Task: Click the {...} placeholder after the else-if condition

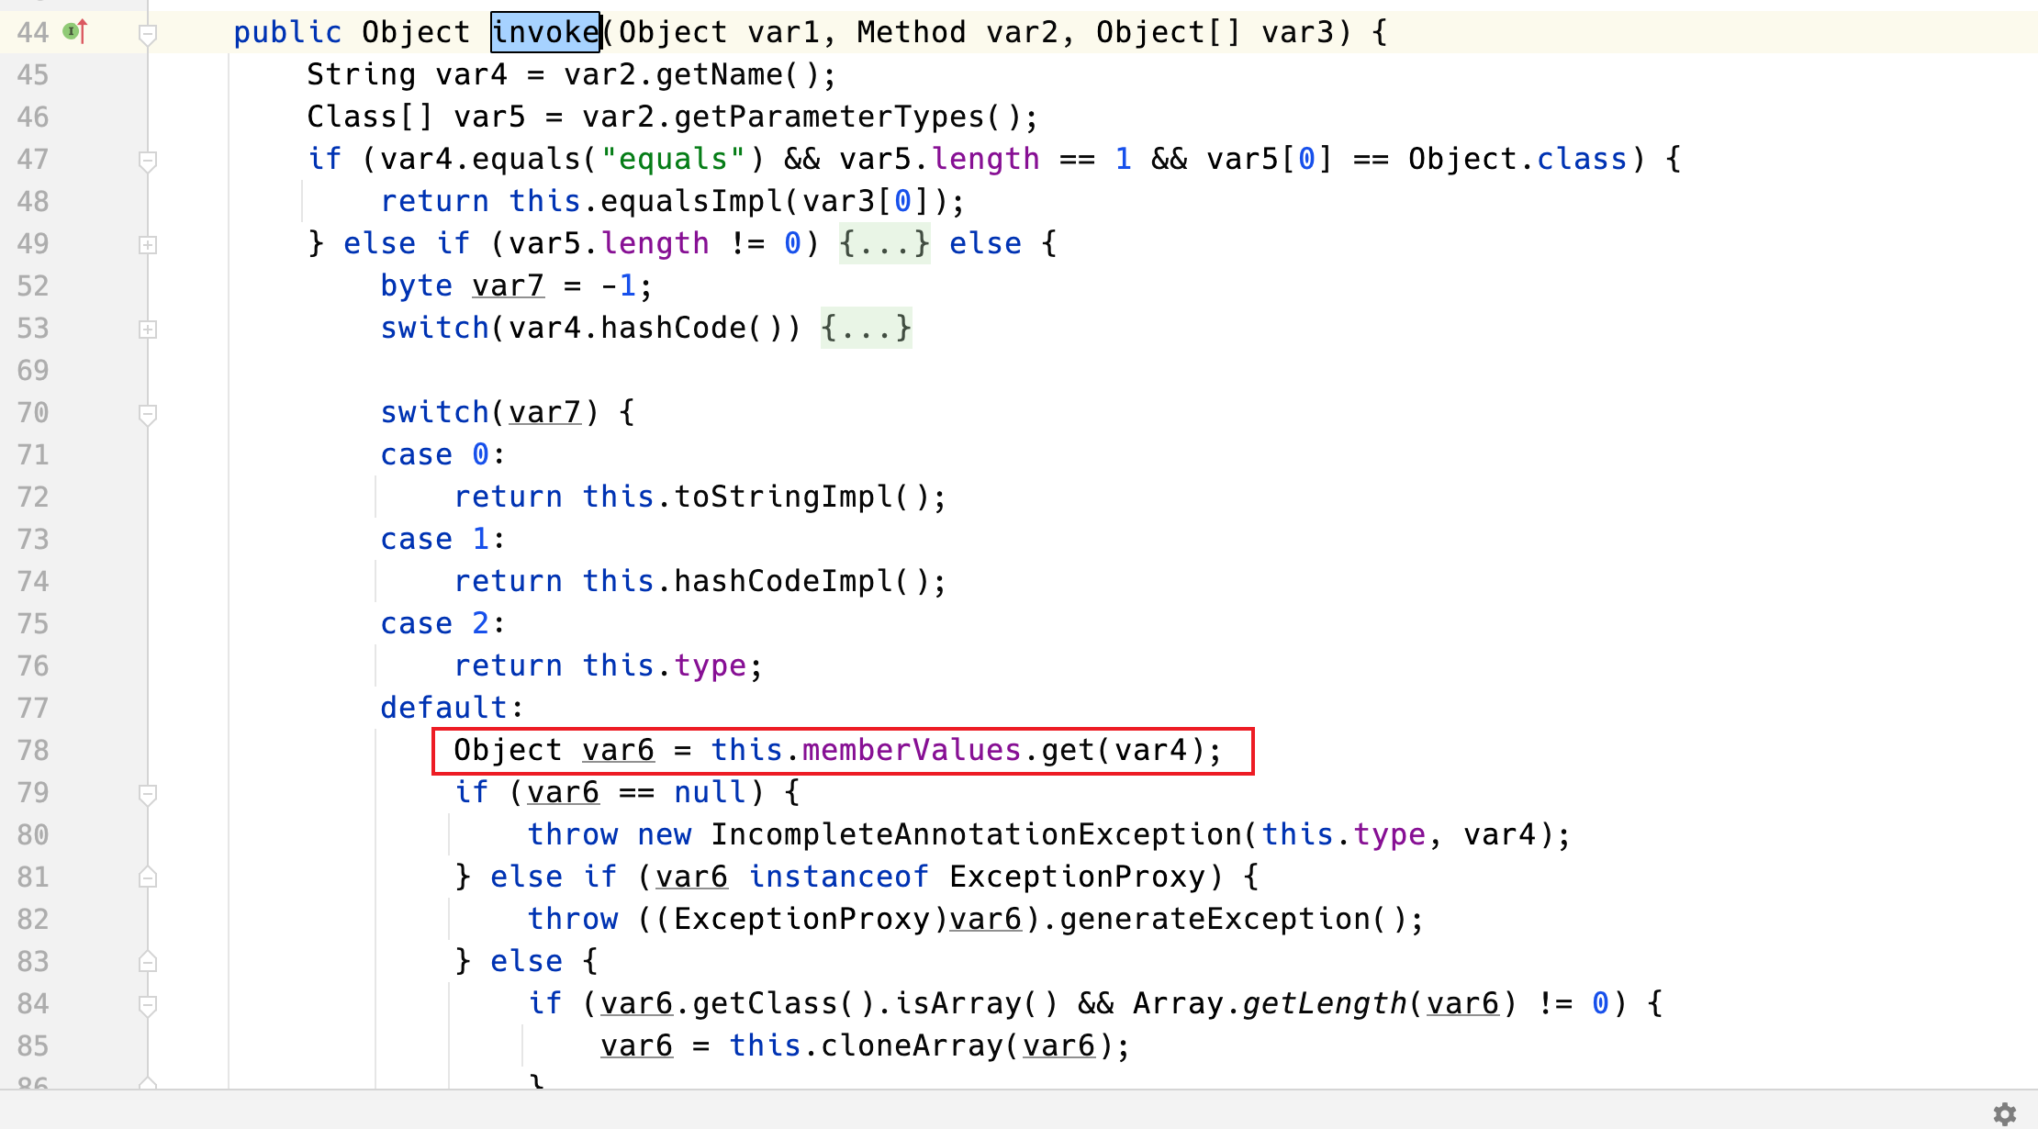Action: pyautogui.click(x=884, y=244)
